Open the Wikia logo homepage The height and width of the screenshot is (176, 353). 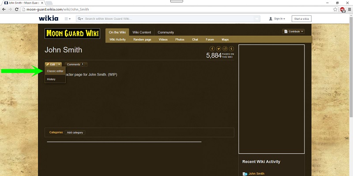[x=49, y=18]
